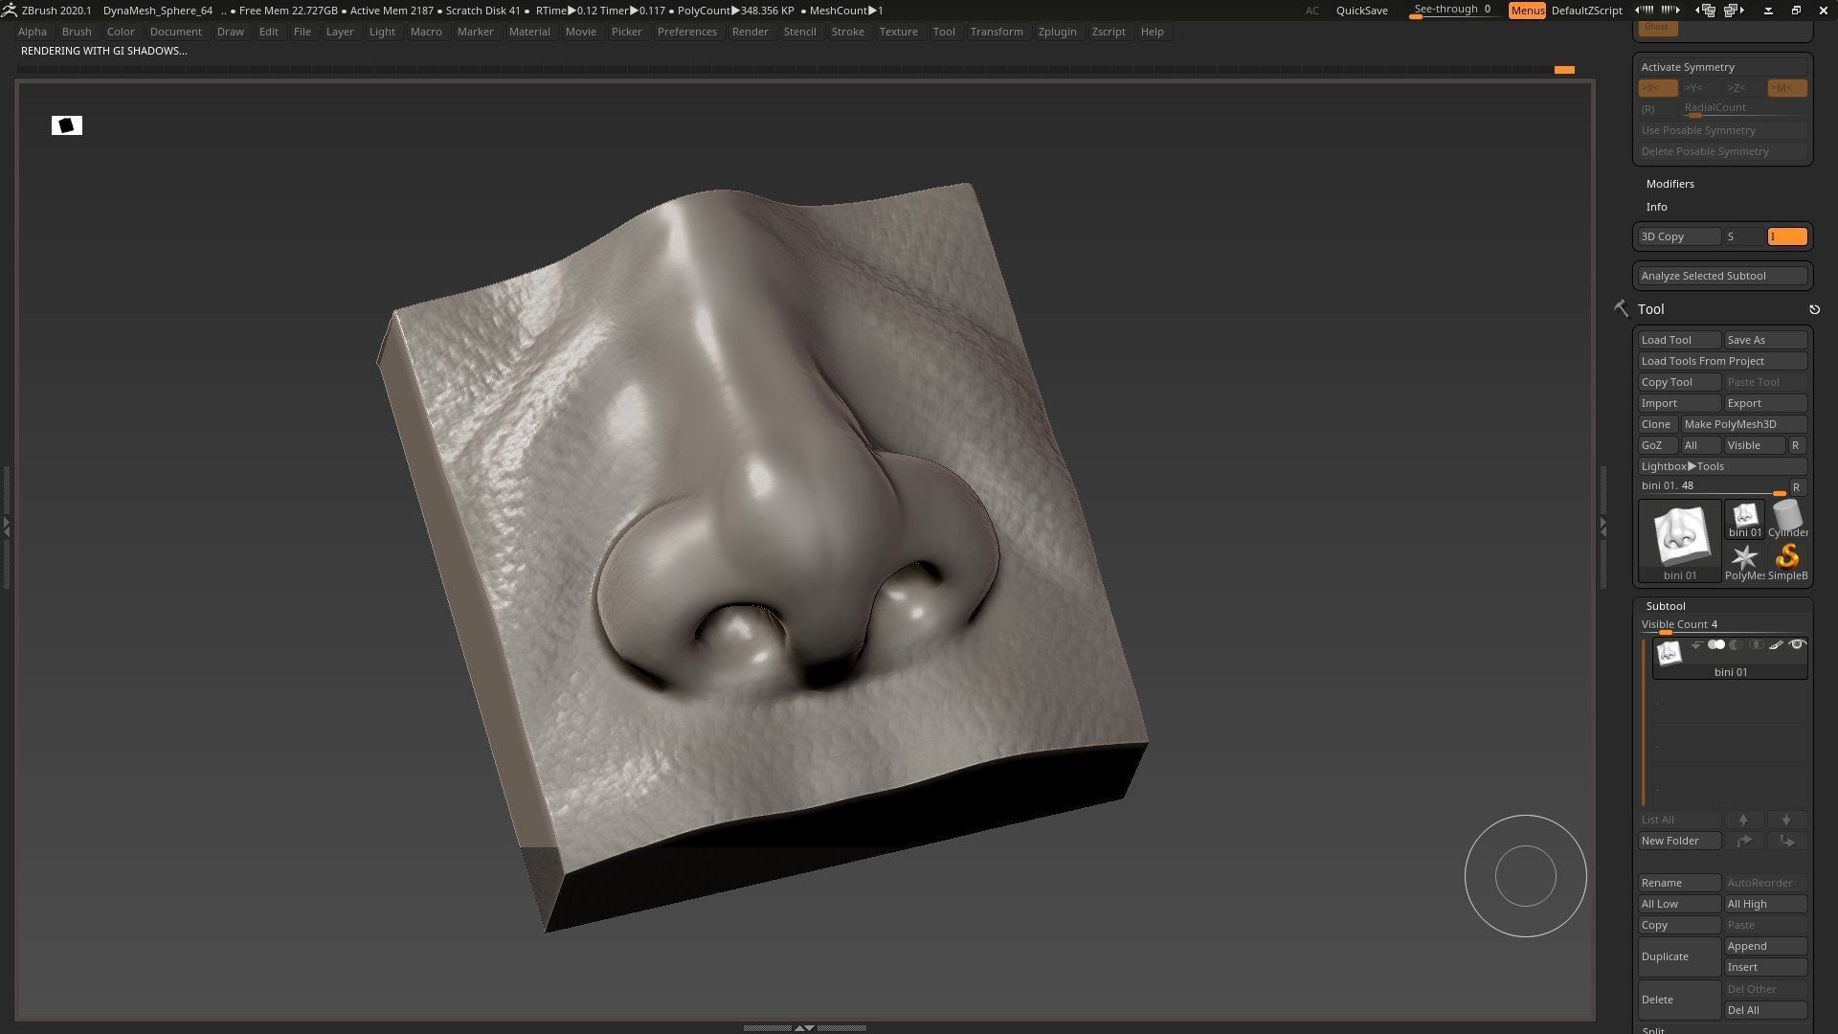Click QuickSave in the title bar

pyautogui.click(x=1361, y=11)
